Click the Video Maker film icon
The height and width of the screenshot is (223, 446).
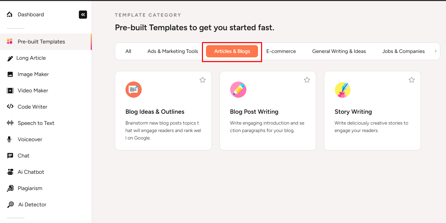click(x=10, y=91)
